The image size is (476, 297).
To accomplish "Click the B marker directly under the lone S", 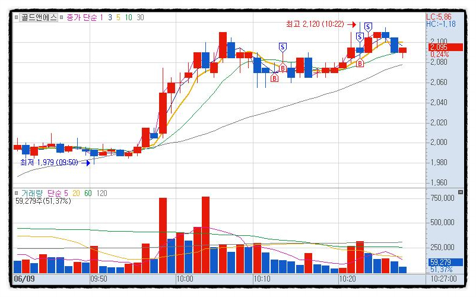I will [x=283, y=68].
